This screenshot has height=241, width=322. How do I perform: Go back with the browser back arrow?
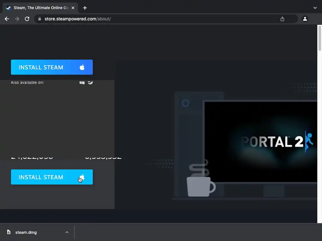pyautogui.click(x=7, y=19)
